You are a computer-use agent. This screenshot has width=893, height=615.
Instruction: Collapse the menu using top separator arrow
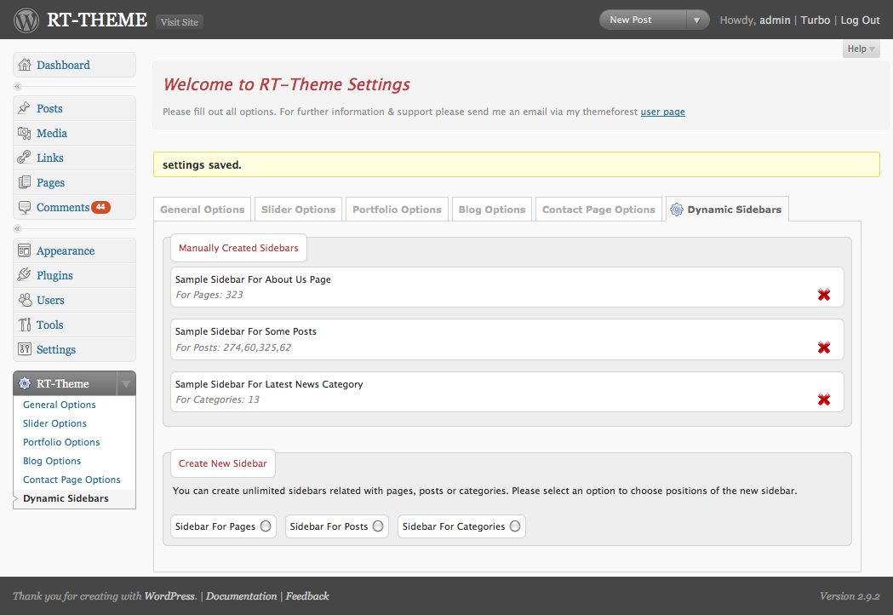pos(17,87)
